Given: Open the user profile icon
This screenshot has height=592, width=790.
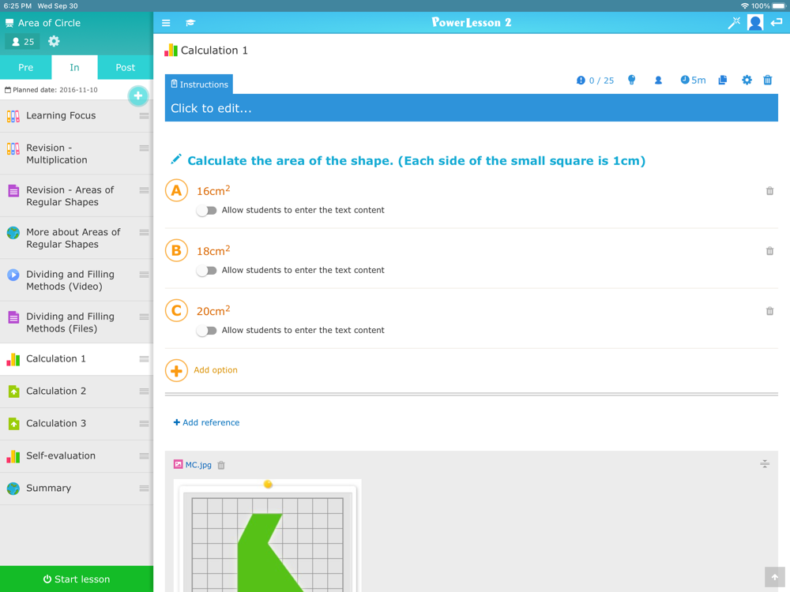Looking at the screenshot, I should [755, 23].
